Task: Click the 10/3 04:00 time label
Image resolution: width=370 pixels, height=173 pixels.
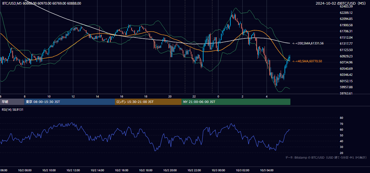Action: 267,170
